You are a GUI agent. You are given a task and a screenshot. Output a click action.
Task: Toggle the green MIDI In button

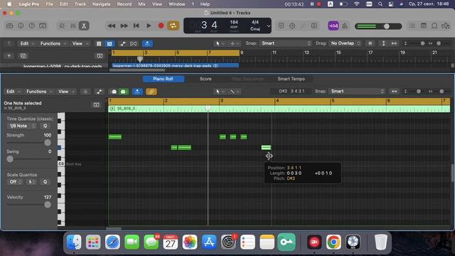(123, 92)
